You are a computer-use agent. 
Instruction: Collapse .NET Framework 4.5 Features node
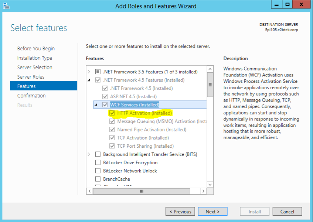pos(89,80)
